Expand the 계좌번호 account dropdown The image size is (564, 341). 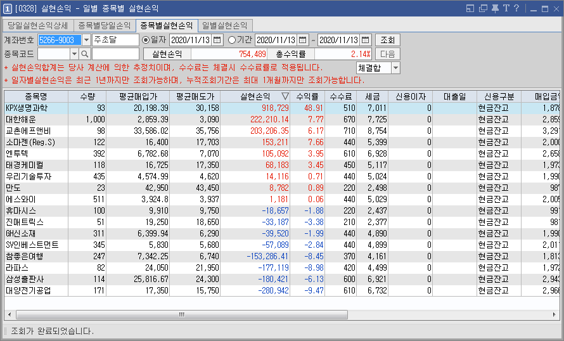86,40
